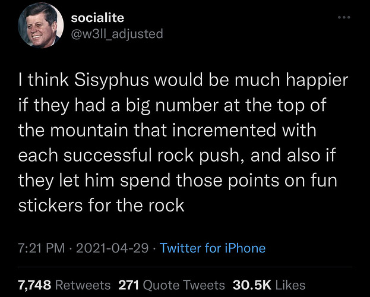370x297 pixels.
Task: Click the @w3ll_adjusted handle
Action: [x=116, y=34]
